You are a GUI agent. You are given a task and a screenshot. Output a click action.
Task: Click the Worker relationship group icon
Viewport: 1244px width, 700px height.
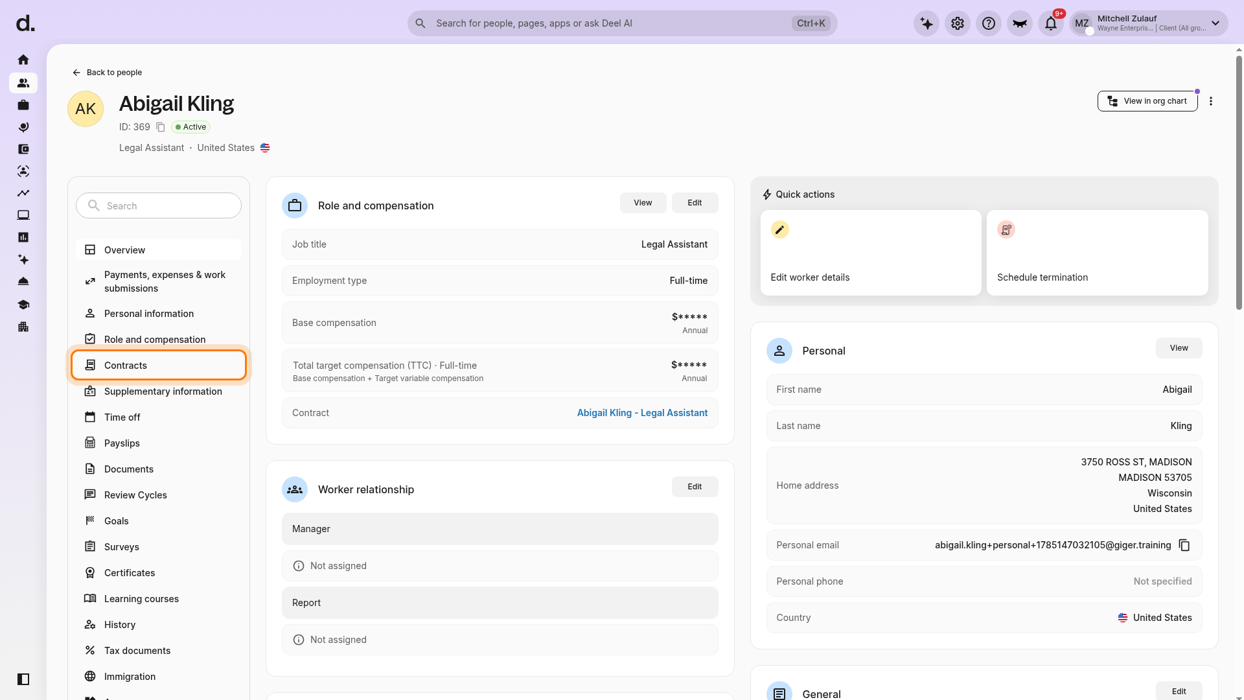click(295, 489)
